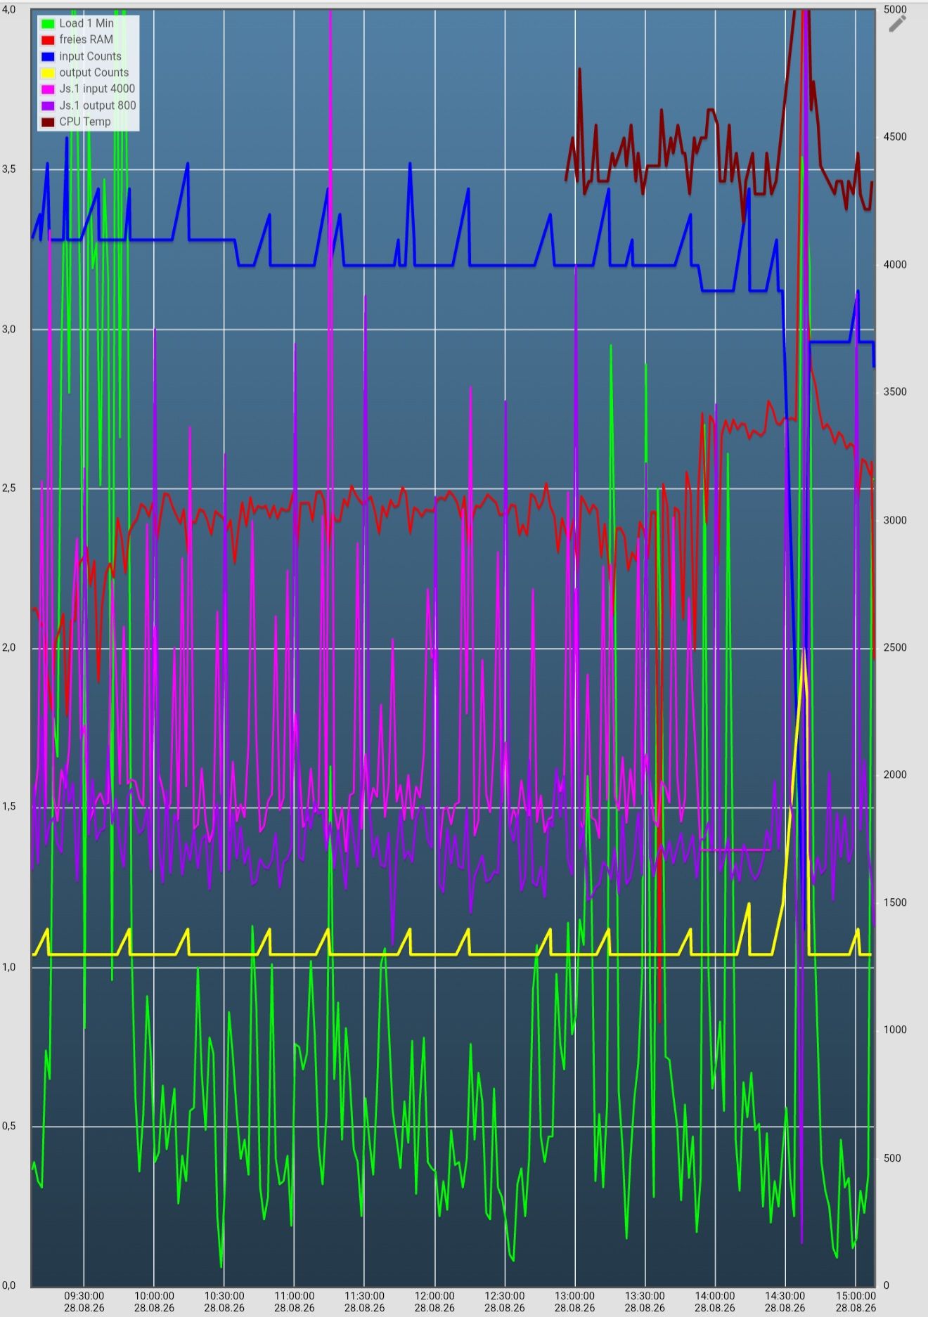Toggle the CPU Temp legend entry
The width and height of the screenshot is (928, 1317).
pos(77,122)
